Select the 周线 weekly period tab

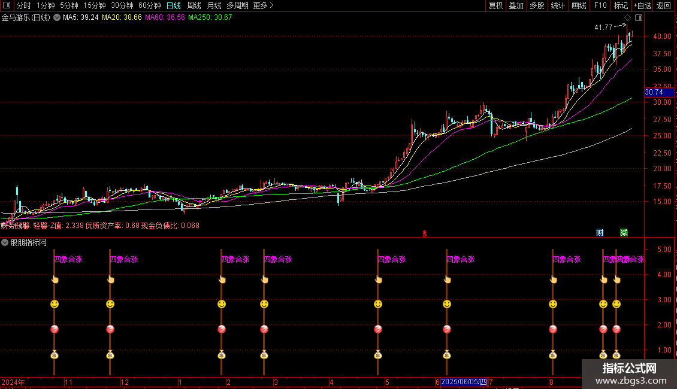pyautogui.click(x=194, y=5)
